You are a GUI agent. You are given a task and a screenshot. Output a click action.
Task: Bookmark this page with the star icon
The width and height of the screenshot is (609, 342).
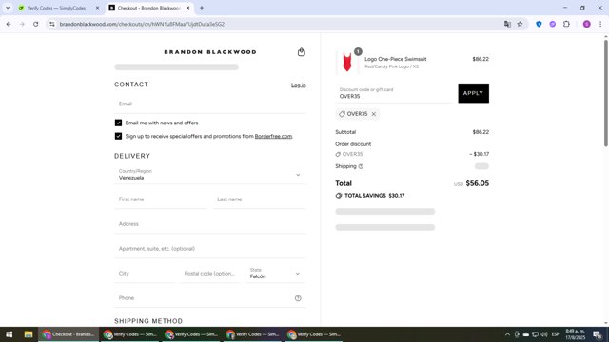(520, 24)
